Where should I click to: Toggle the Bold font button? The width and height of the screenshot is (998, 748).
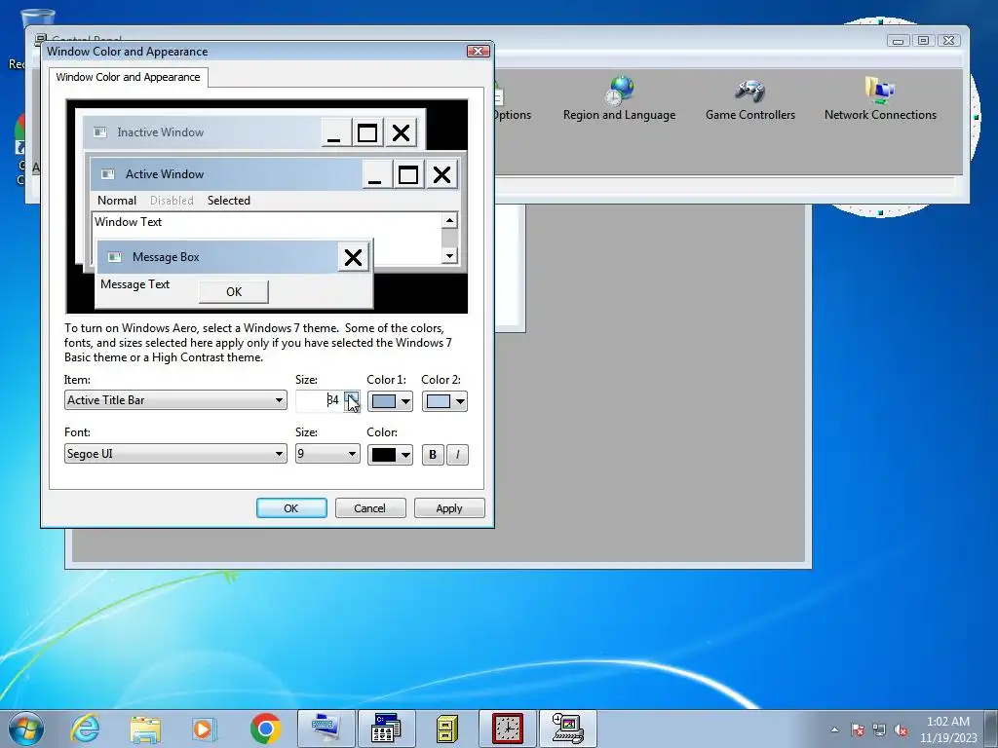(433, 455)
